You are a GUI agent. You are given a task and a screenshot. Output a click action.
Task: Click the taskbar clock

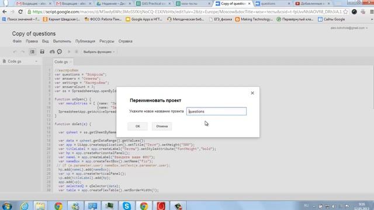[362, 206]
